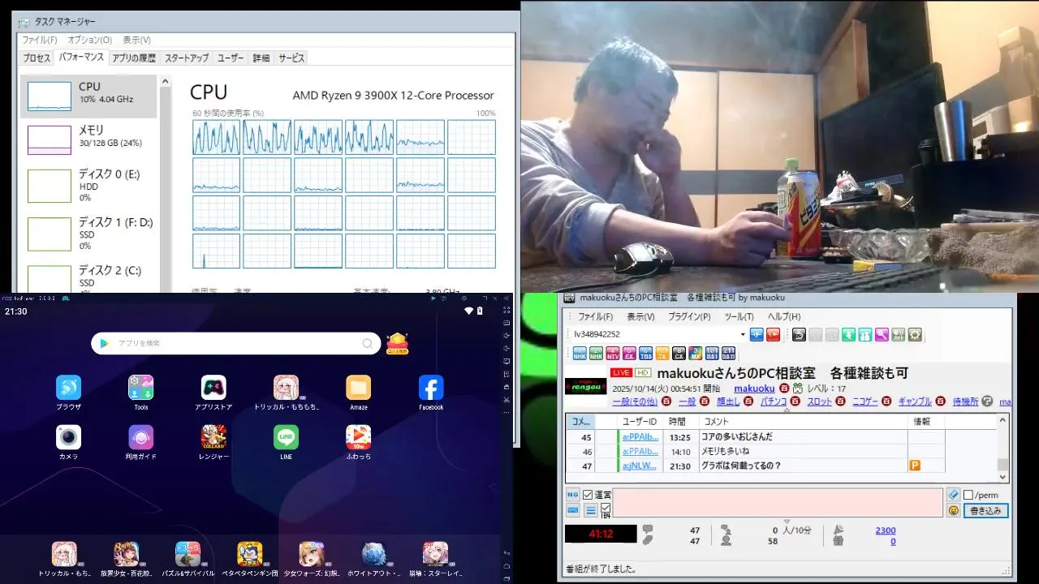
Task: Click the gift reward icon beside the search bar
Action: (397, 343)
